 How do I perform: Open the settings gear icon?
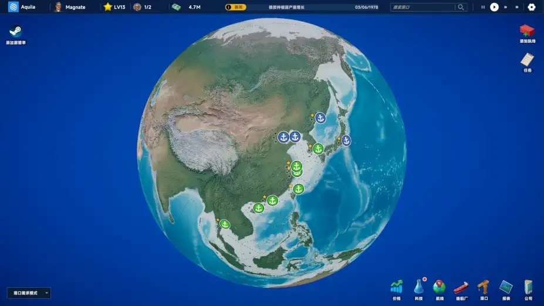pos(531,7)
